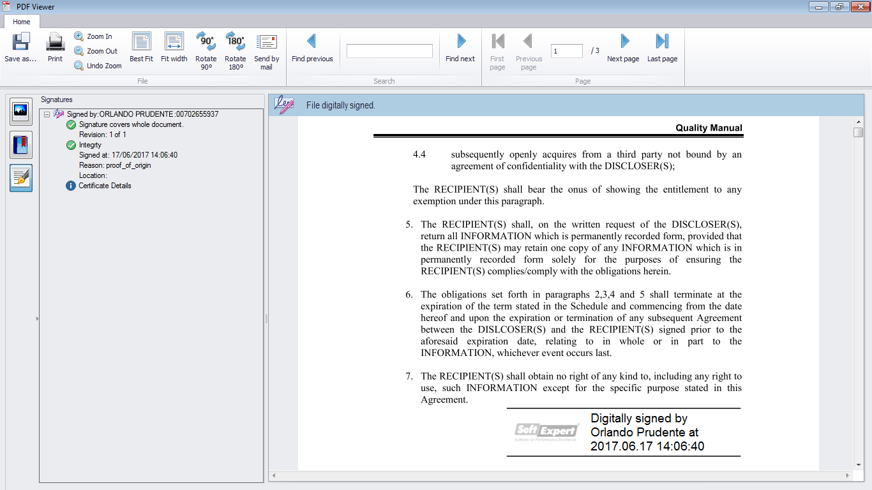Screen dimensions: 872x490
Task: Collapse the Signed by tree node
Action: (x=47, y=114)
